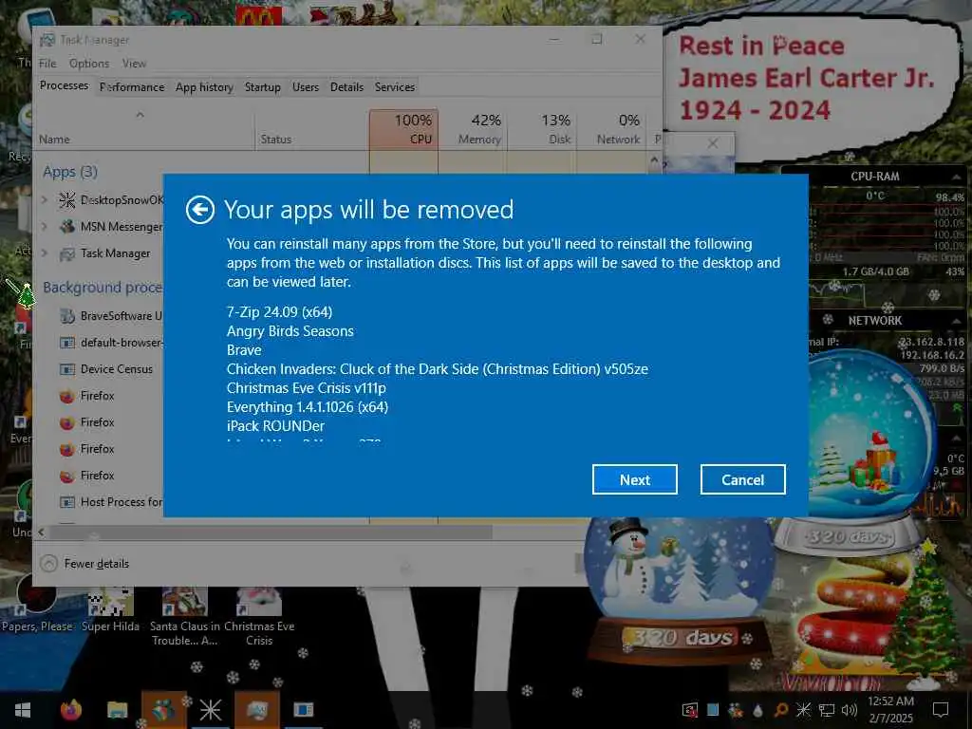Click the water drop tray icon
This screenshot has width=972, height=729.
coord(757,710)
